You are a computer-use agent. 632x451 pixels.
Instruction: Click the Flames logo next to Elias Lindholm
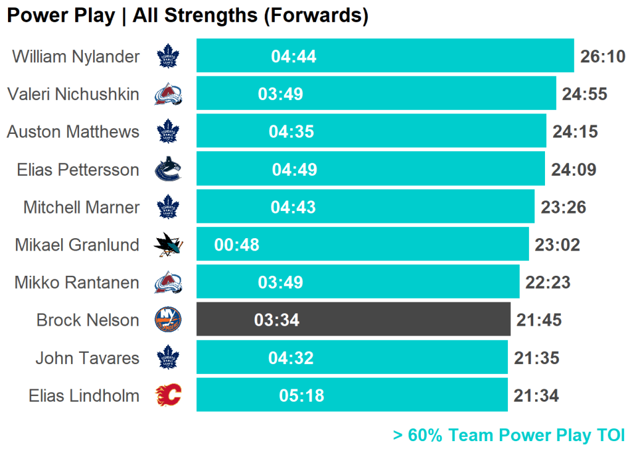click(x=167, y=395)
